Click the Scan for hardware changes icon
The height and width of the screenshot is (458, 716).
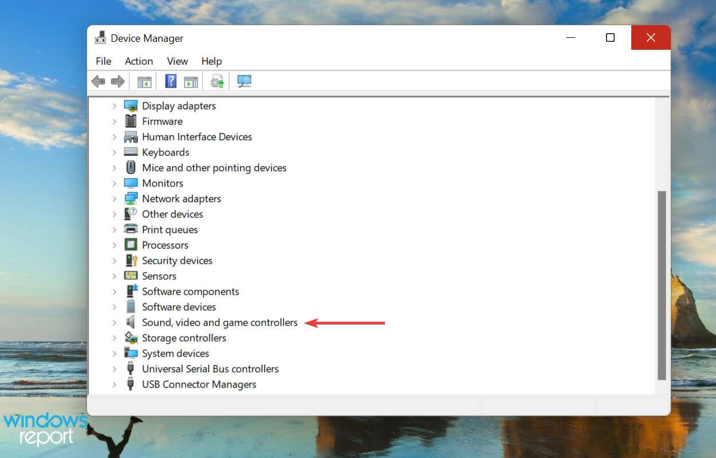tap(243, 81)
